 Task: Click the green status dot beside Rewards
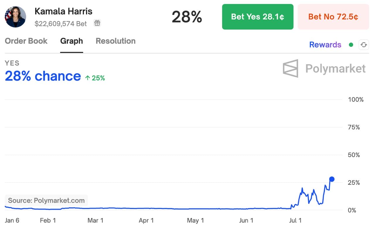(x=351, y=45)
